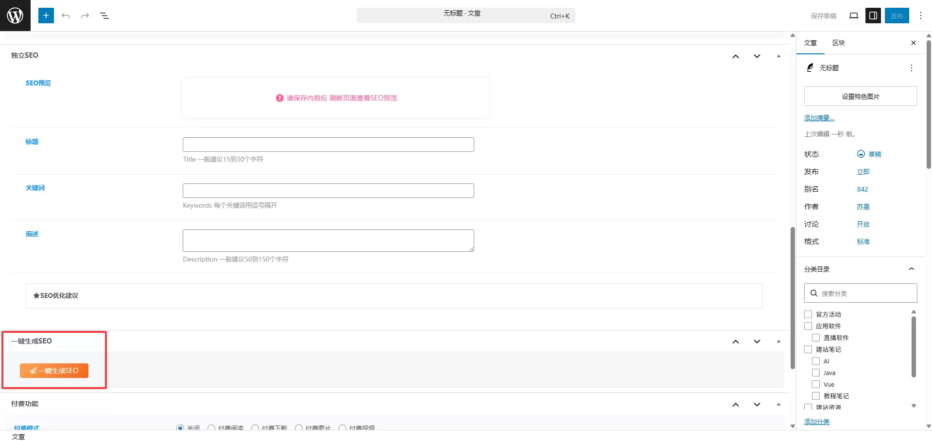Click the undo arrow icon
Image resolution: width=932 pixels, height=441 pixels.
tap(66, 16)
